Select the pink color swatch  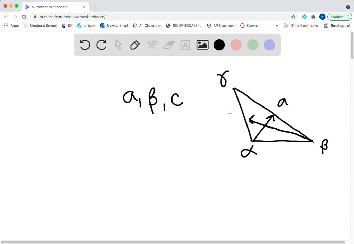click(236, 45)
